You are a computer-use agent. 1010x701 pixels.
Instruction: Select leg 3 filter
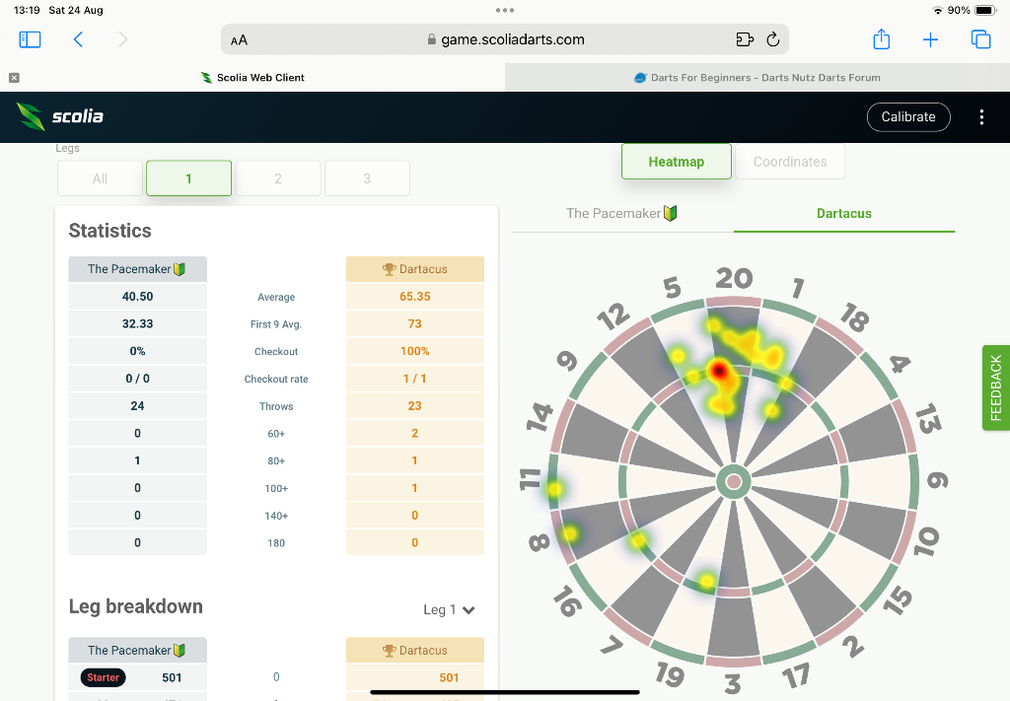coord(367,178)
